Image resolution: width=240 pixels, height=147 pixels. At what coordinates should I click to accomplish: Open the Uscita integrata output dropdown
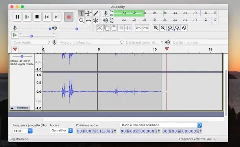point(199,42)
